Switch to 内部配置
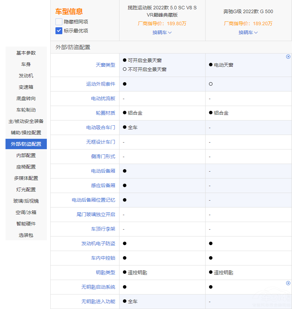Image resolution: width=292 pixels, height=309 pixels. [x=25, y=155]
